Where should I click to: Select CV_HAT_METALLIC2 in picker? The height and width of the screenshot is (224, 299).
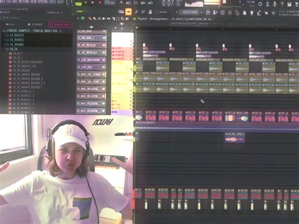click(x=91, y=53)
